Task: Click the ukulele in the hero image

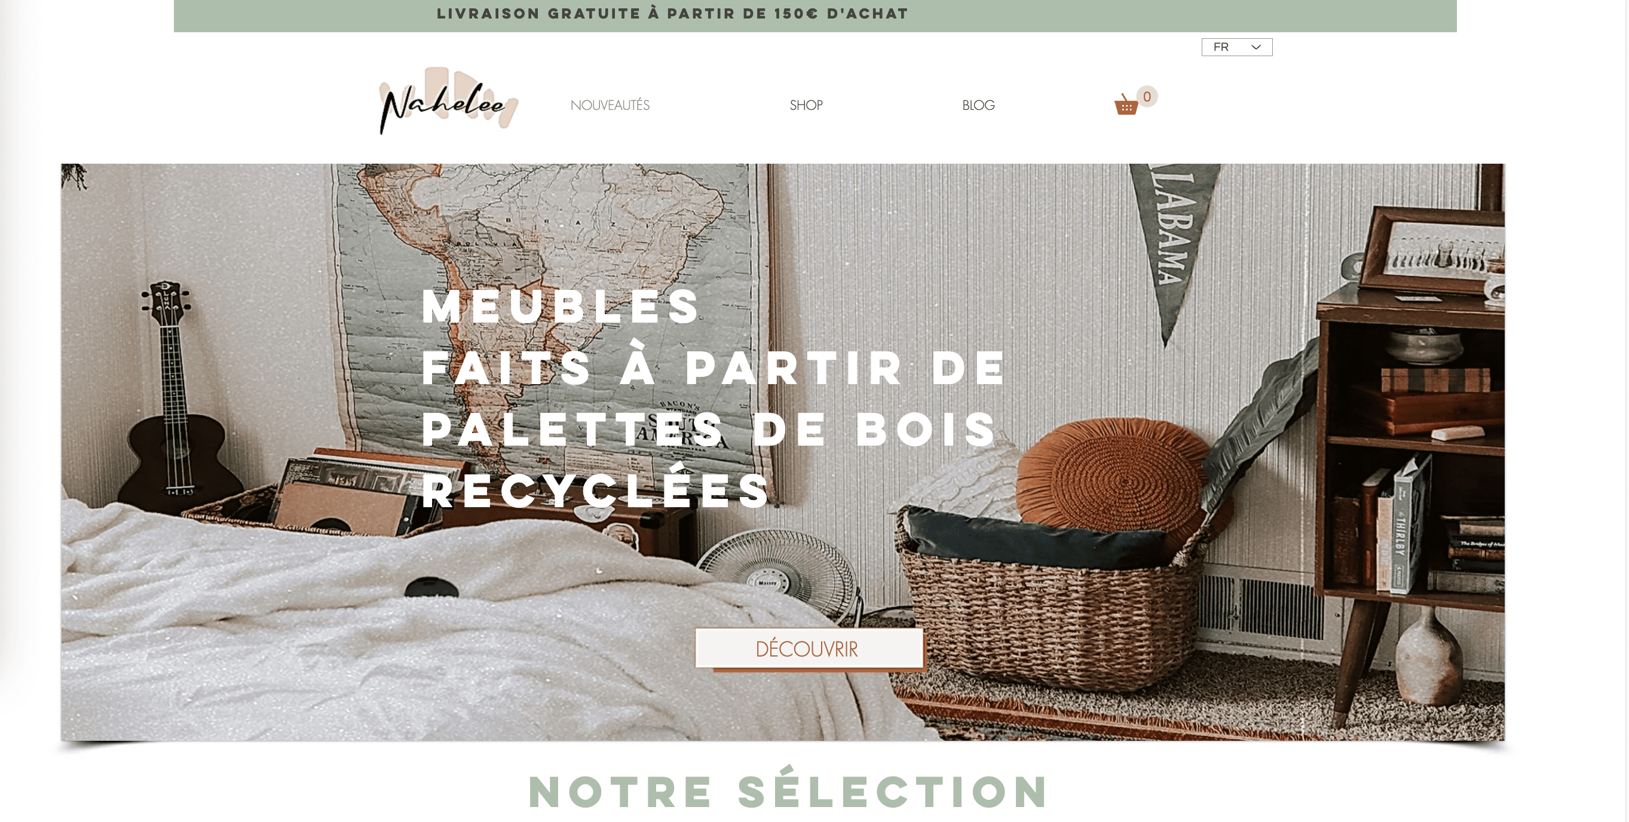Action: [x=172, y=404]
